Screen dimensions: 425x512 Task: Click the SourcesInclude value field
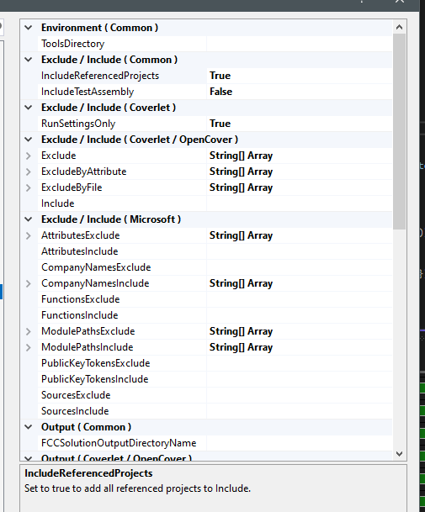click(300, 411)
